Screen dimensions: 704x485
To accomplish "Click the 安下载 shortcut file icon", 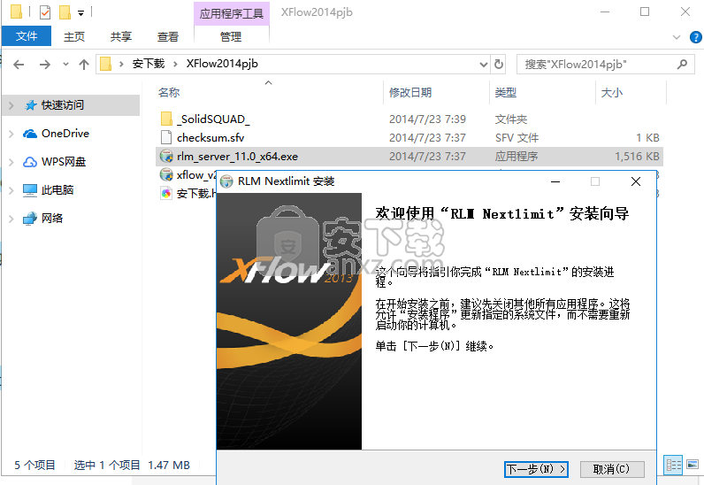I will point(166,193).
